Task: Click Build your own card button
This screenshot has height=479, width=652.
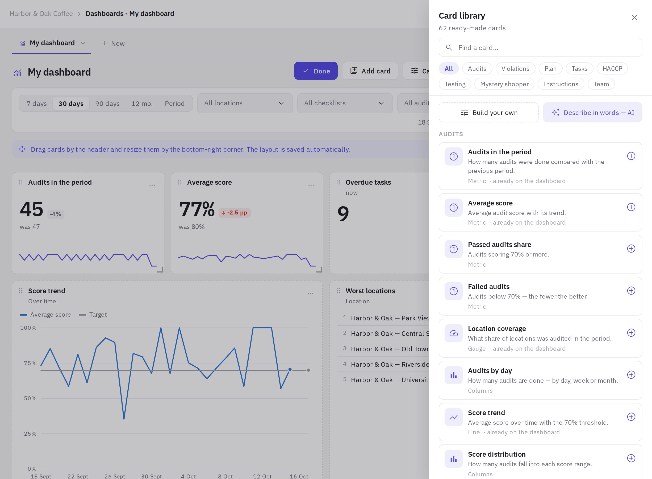Action: click(x=489, y=113)
